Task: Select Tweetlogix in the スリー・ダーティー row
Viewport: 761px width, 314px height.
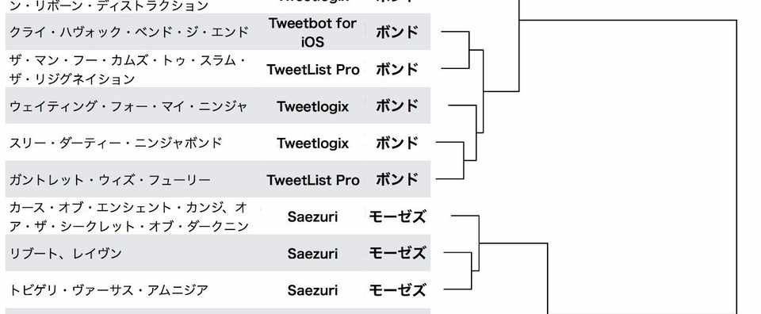Action: [312, 144]
